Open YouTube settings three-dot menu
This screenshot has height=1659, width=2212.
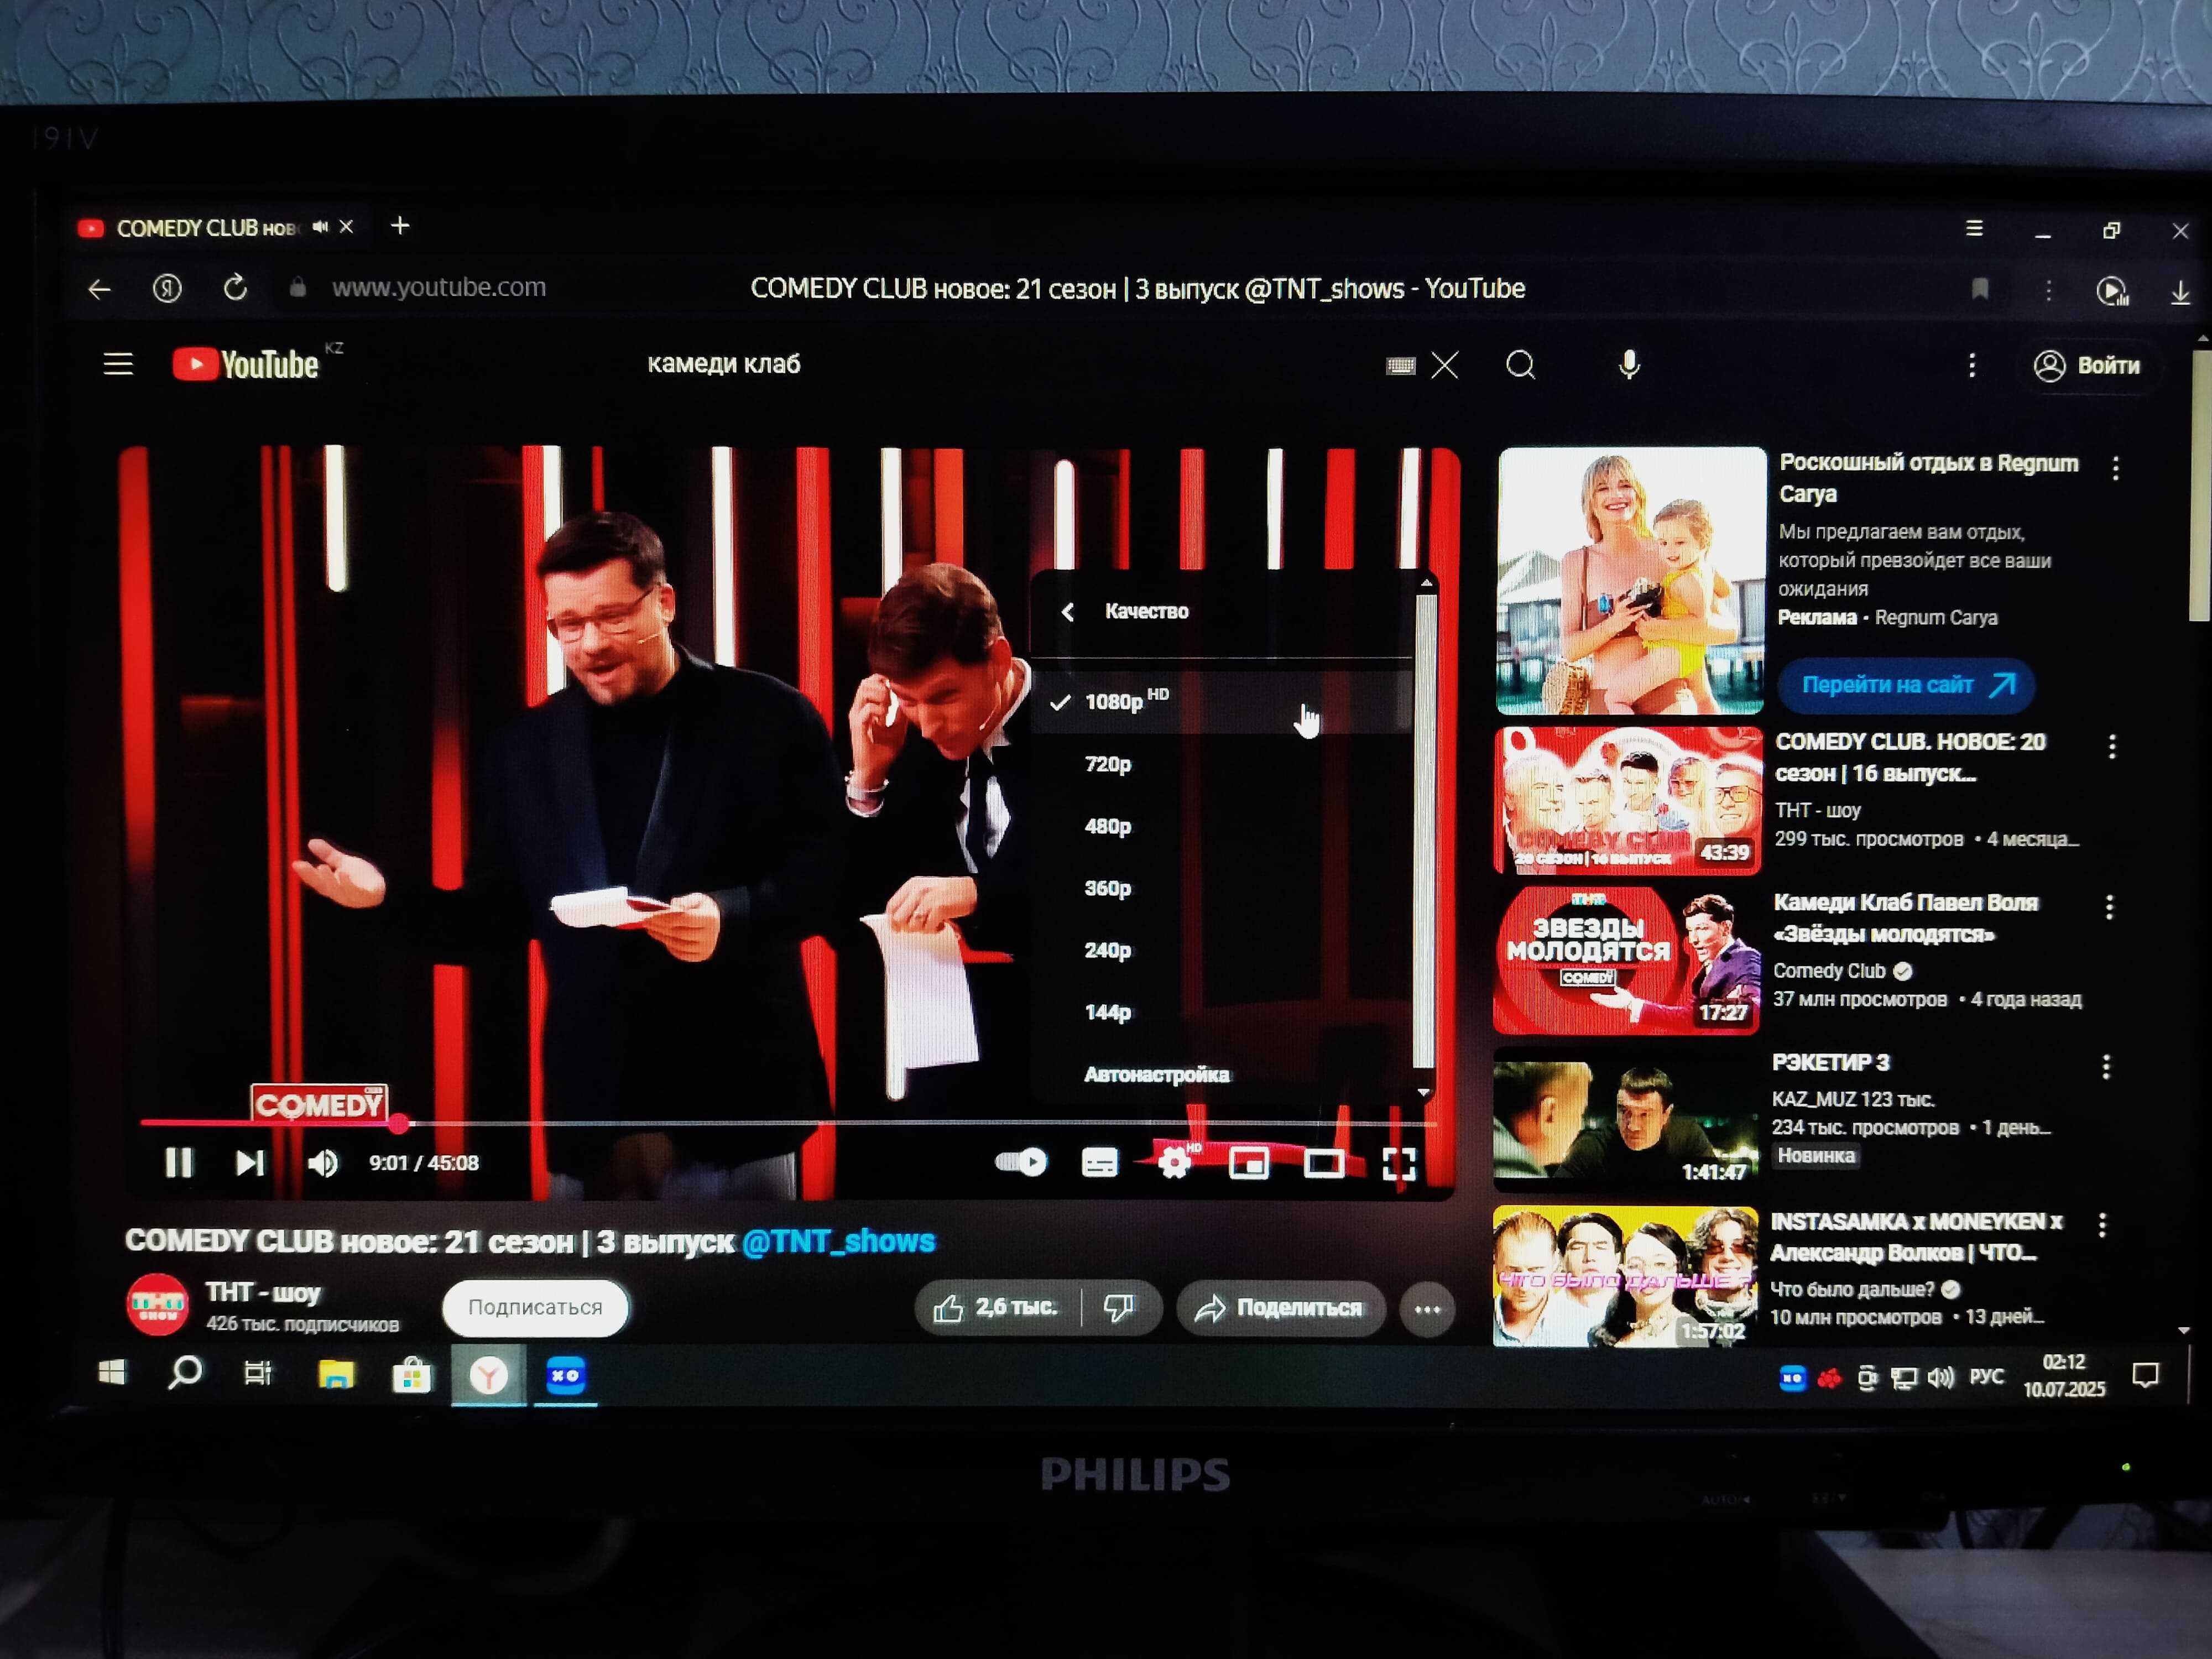point(1972,365)
